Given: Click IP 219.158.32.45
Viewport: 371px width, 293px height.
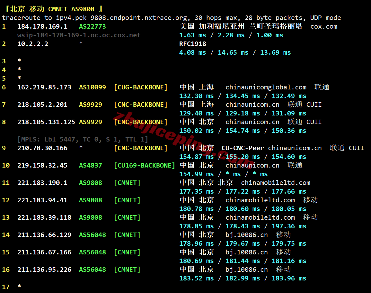Looking at the screenshot, I should (42, 165).
